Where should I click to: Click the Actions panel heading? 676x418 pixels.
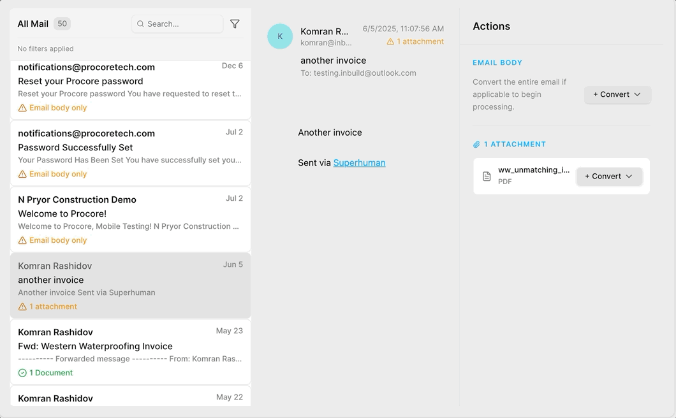(492, 26)
